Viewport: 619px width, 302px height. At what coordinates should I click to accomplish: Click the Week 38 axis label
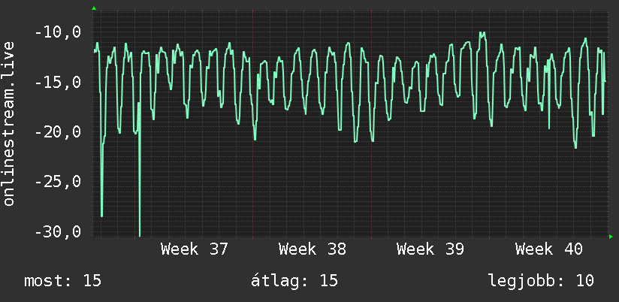313,249
